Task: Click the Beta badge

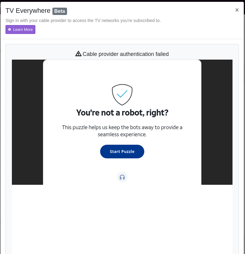Action: point(60,11)
